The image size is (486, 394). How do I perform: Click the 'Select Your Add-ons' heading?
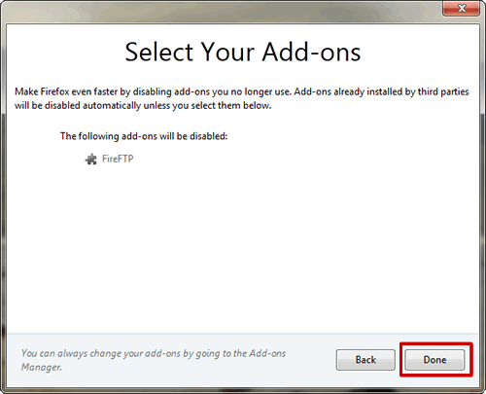pos(243,52)
